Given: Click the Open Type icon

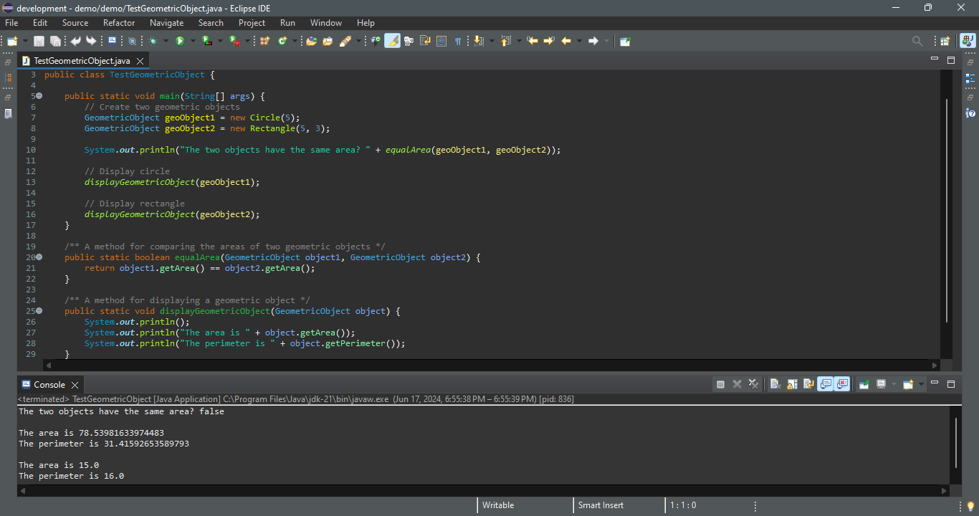Looking at the screenshot, I should click(x=311, y=41).
